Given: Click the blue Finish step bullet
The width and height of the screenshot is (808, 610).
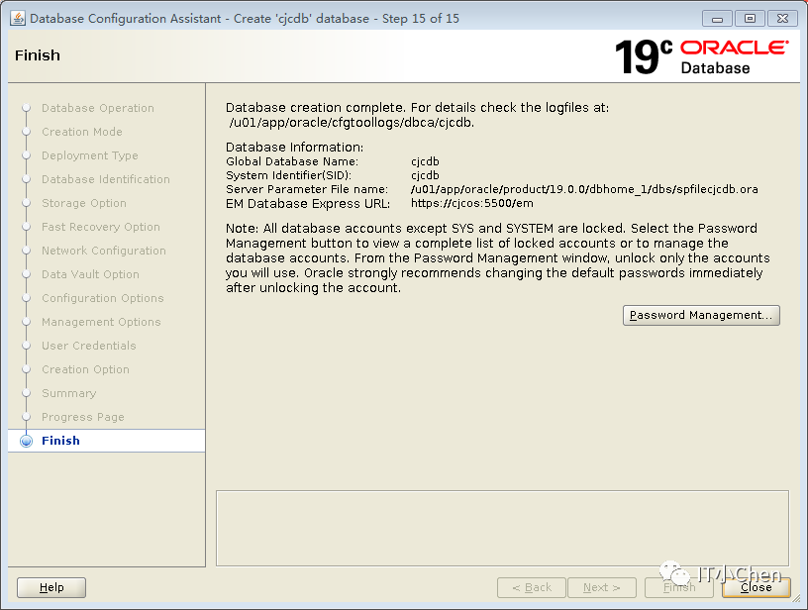Looking at the screenshot, I should [26, 441].
